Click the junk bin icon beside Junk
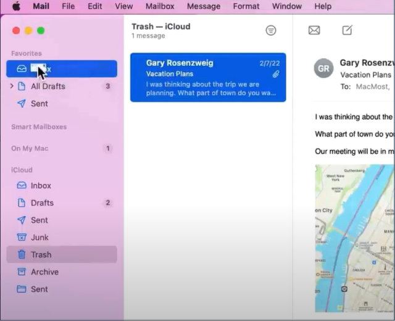This screenshot has width=395, height=321. [x=22, y=237]
